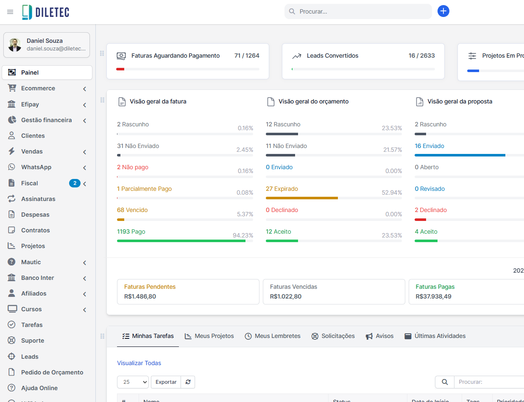Switch to Solicitações tab
Viewport: 524px width, 402px height.
click(x=333, y=336)
